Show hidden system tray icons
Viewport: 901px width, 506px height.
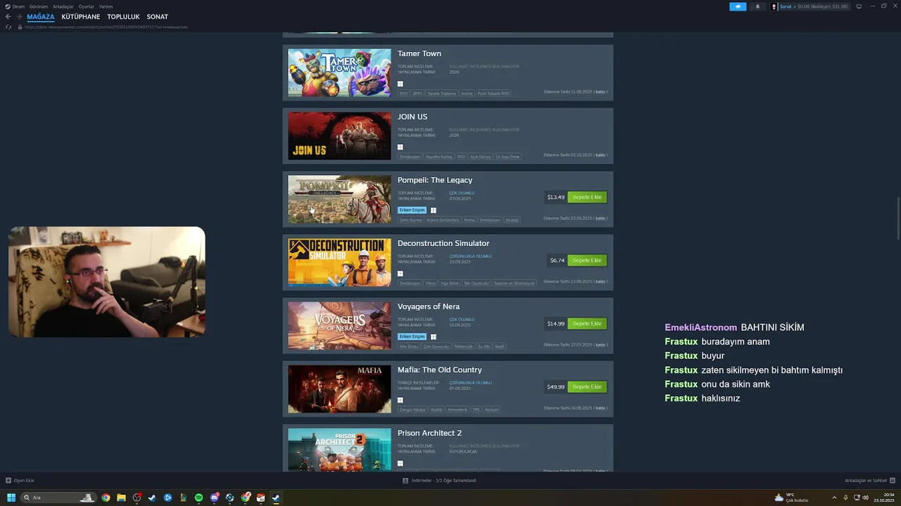click(x=834, y=498)
